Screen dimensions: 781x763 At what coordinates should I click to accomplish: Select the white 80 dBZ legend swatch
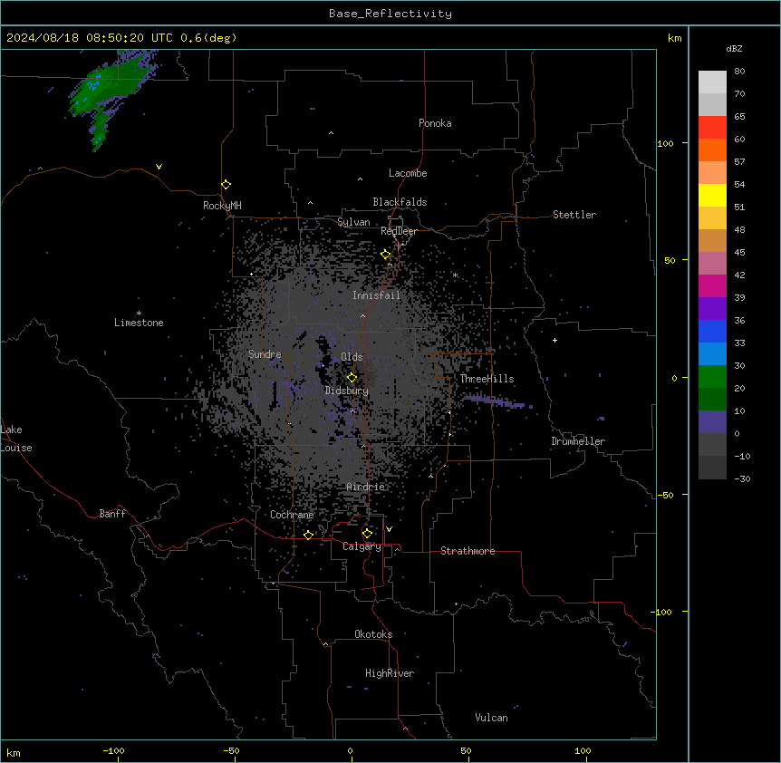(712, 82)
